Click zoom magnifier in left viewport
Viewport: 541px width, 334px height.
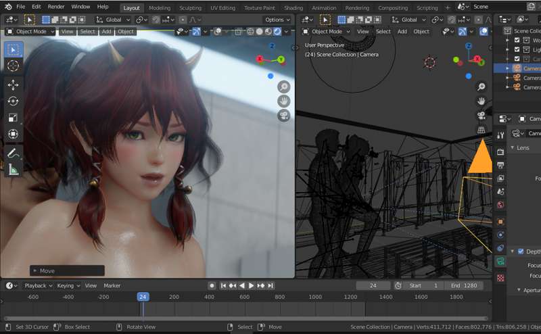coord(283,87)
